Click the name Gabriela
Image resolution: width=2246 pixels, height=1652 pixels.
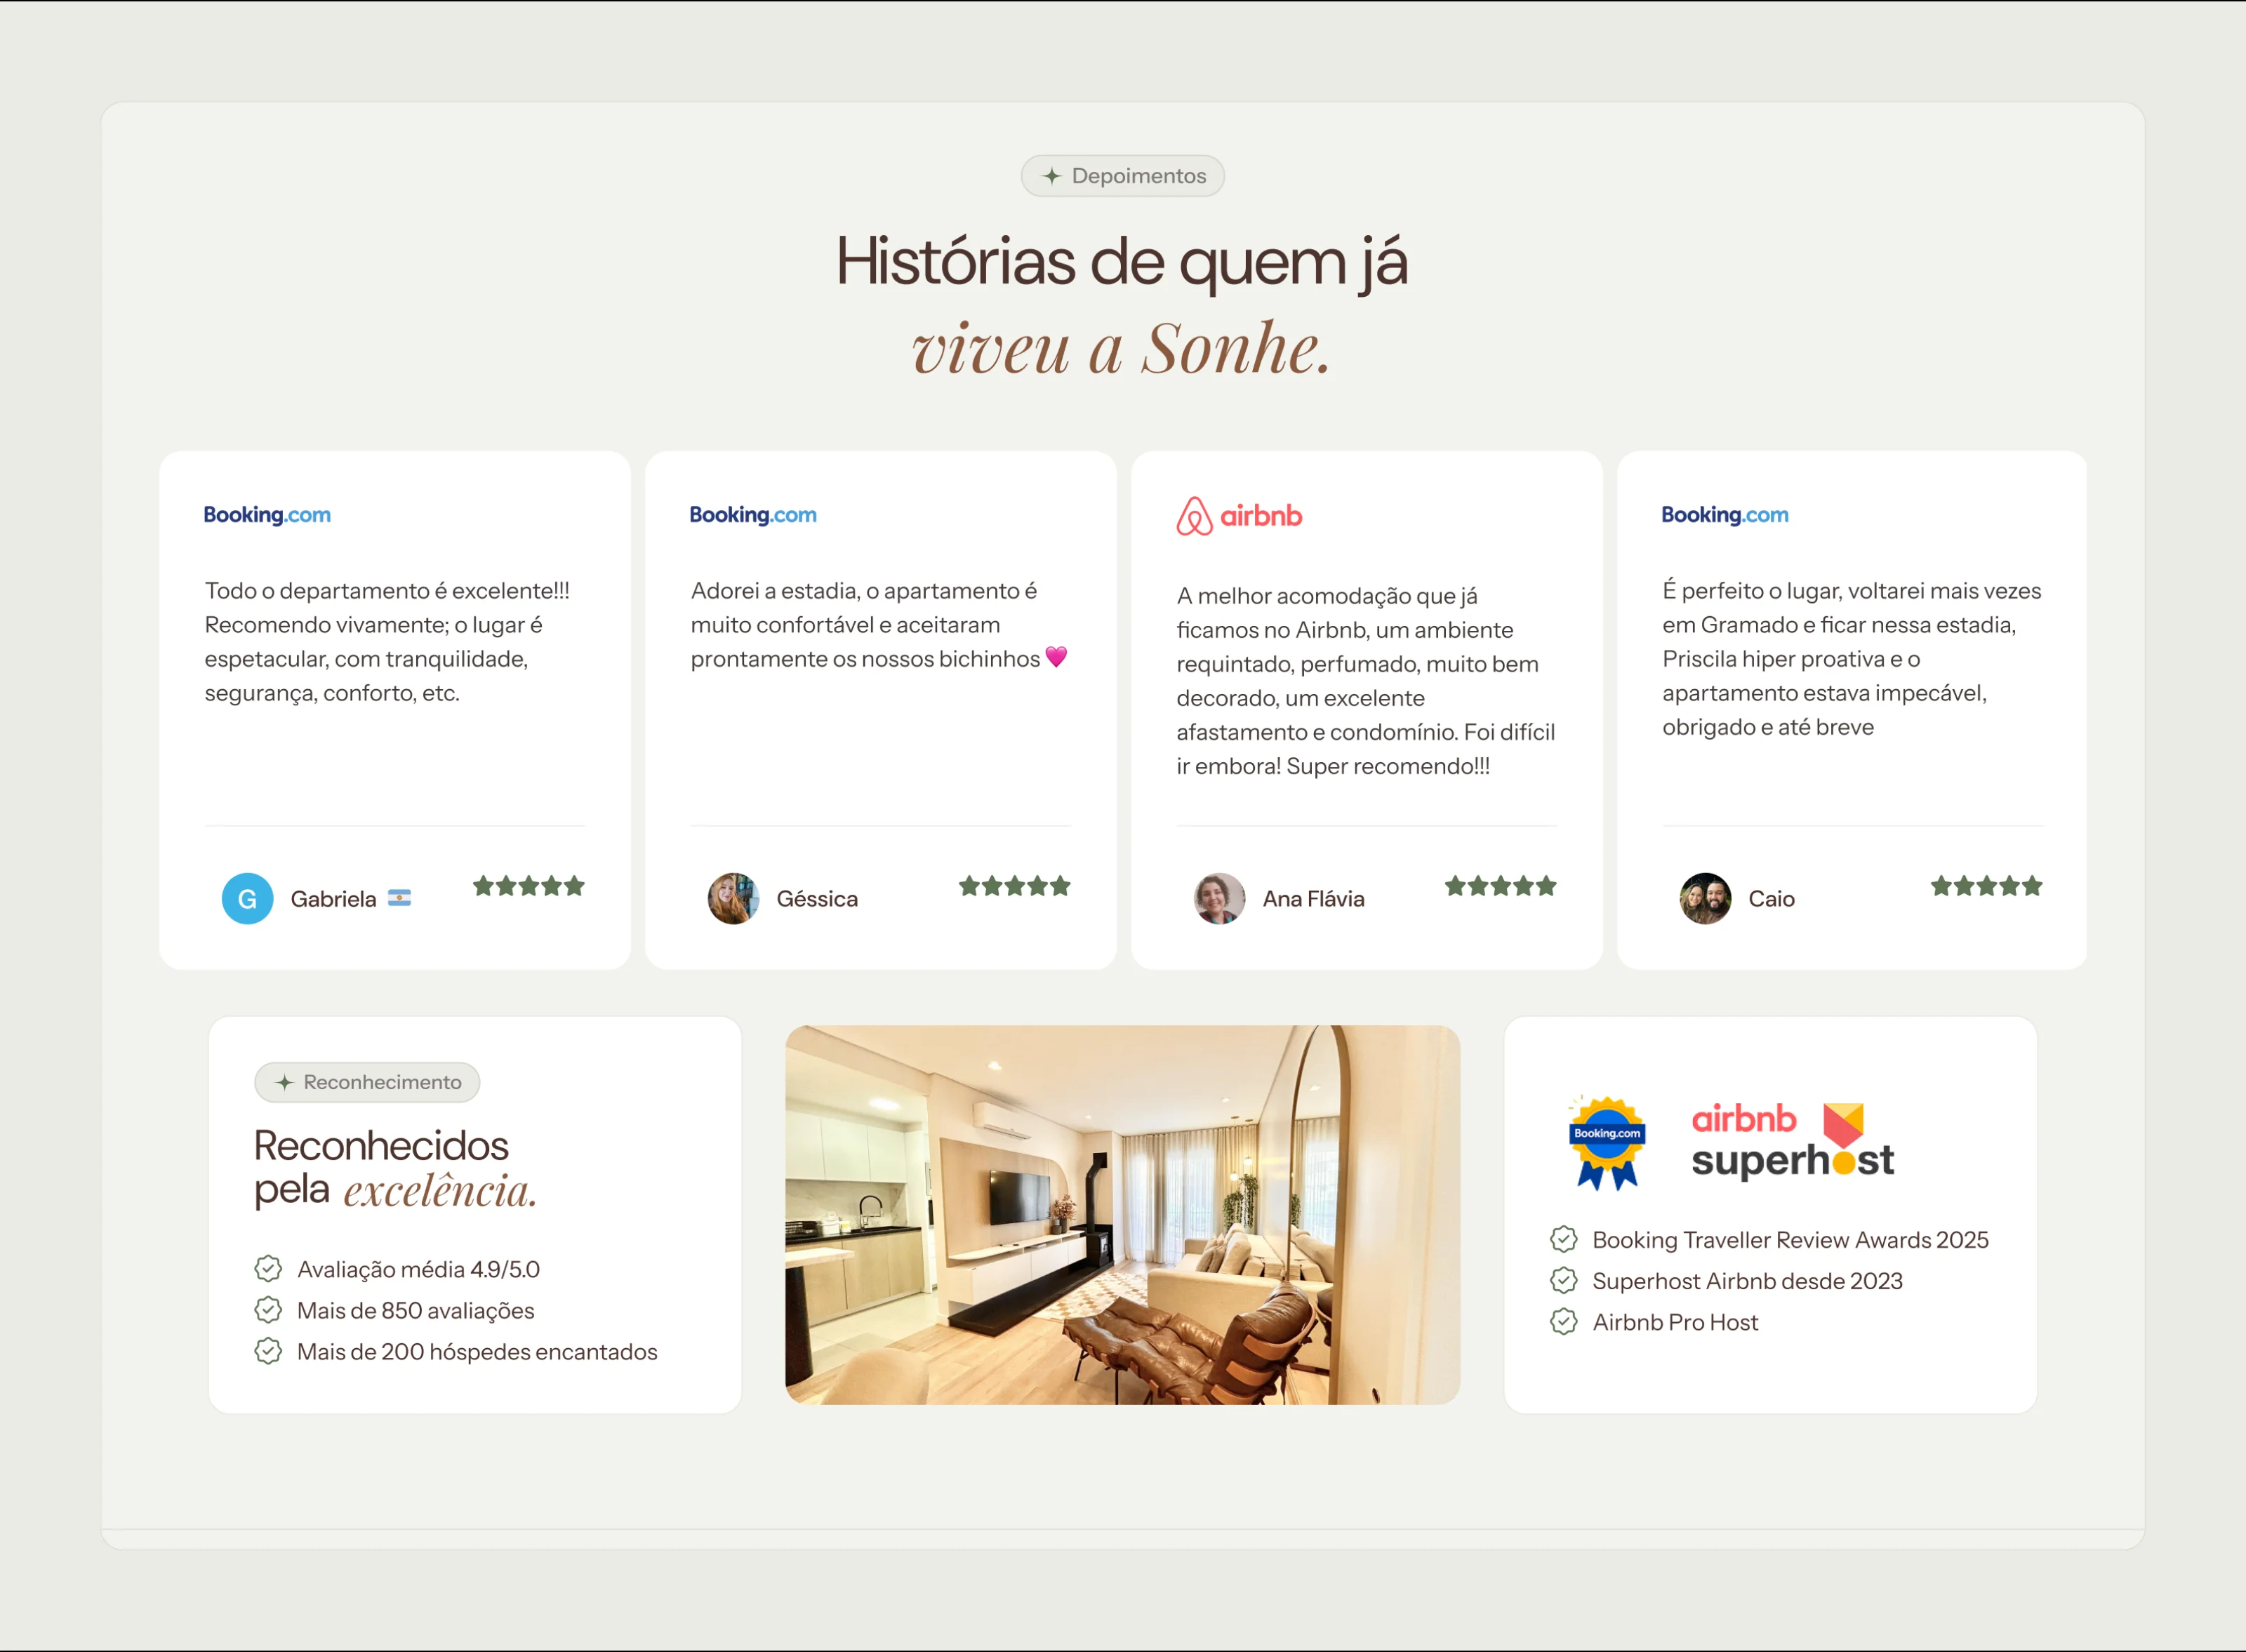click(333, 899)
